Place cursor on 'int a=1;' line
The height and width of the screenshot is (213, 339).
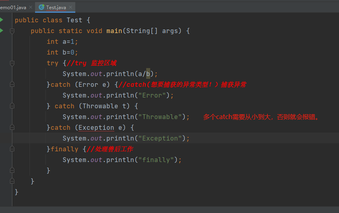coord(62,41)
